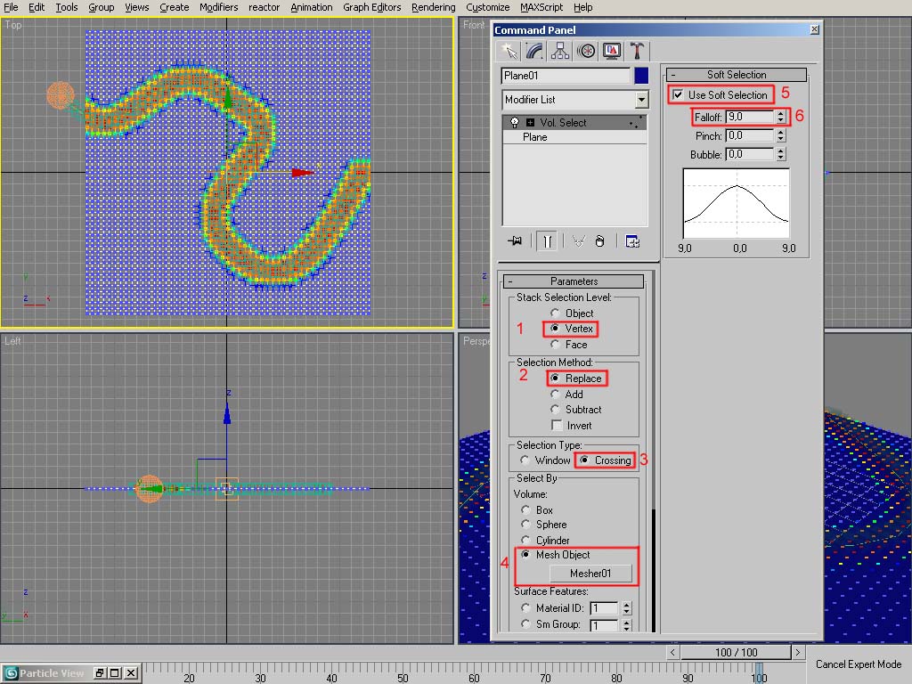912x684 pixels.
Task: Collapse the Parameters rollout
Action: pos(574,281)
